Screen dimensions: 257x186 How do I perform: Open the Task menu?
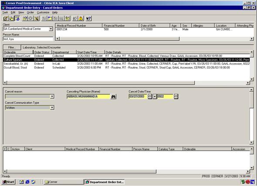[5, 13]
